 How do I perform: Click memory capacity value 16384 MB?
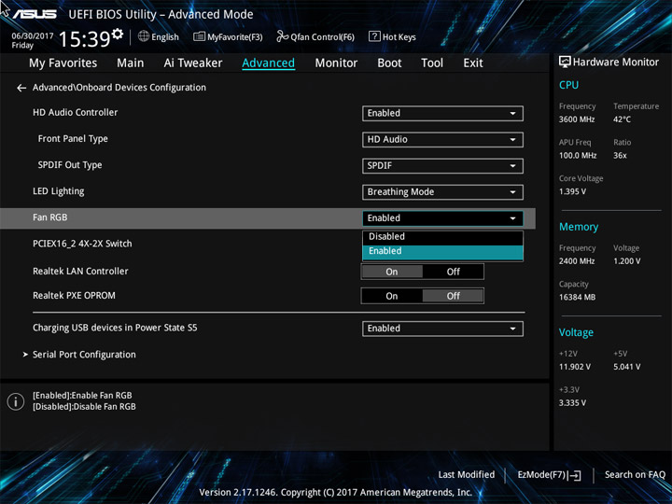(577, 298)
